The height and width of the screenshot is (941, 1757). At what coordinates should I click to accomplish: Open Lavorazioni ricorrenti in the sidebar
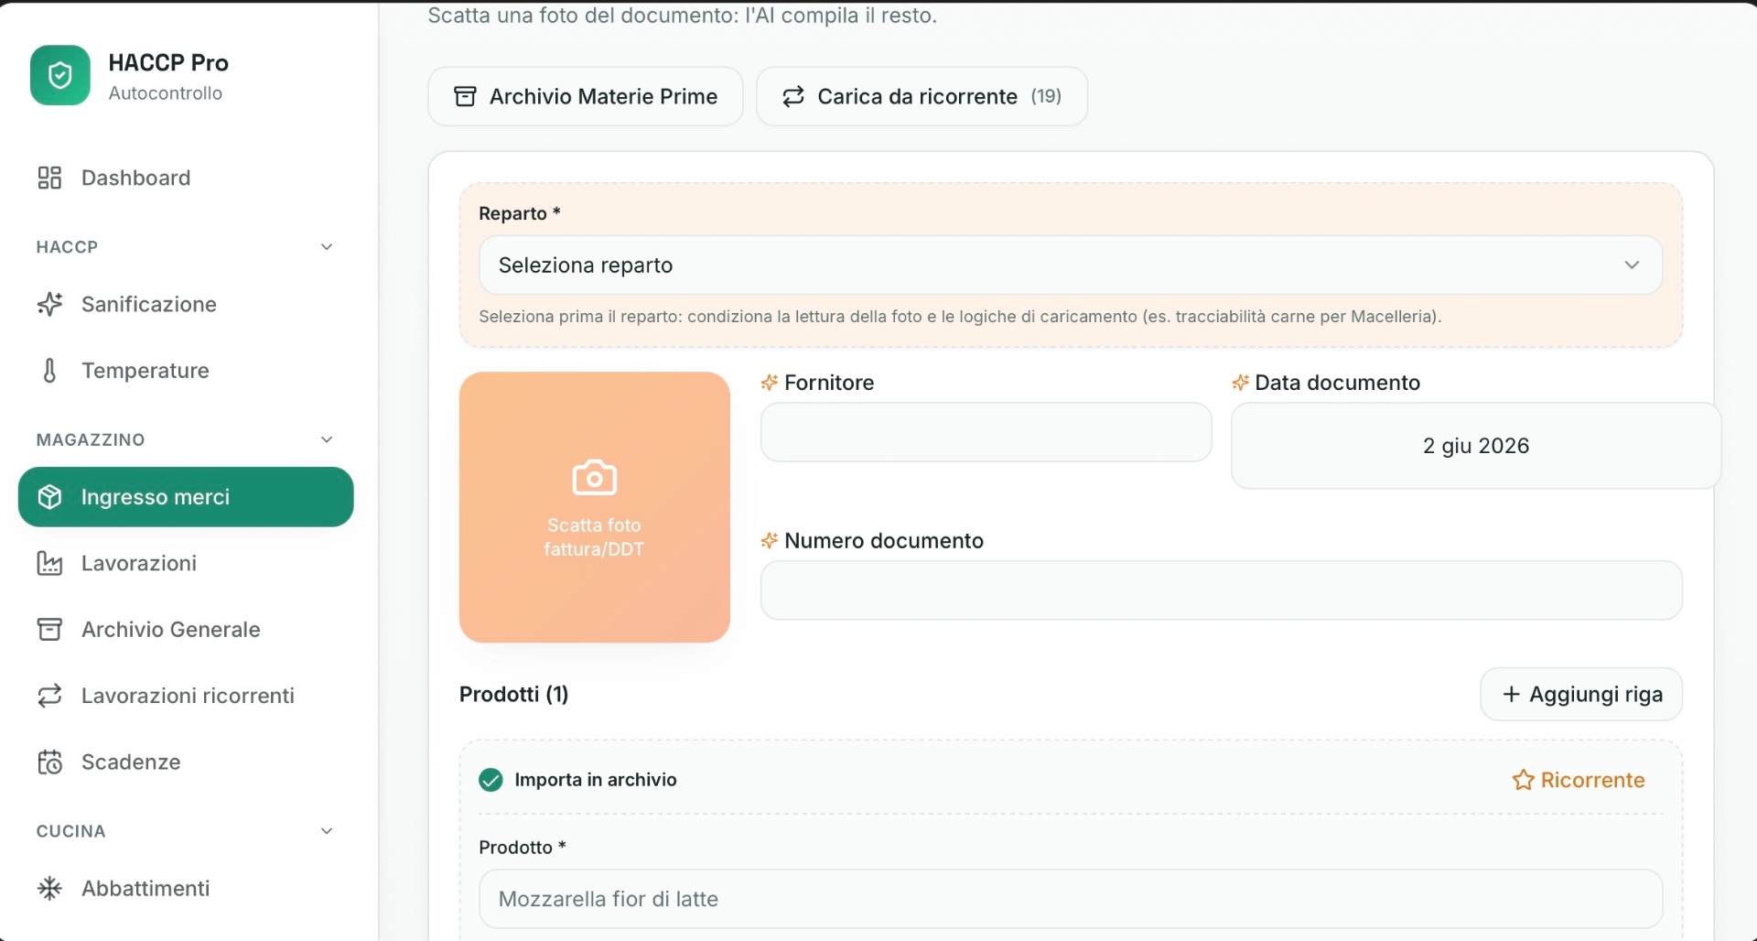click(186, 696)
